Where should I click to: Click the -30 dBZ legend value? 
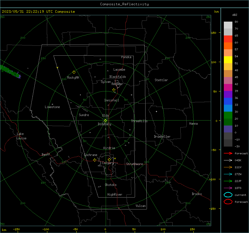click(x=237, y=146)
